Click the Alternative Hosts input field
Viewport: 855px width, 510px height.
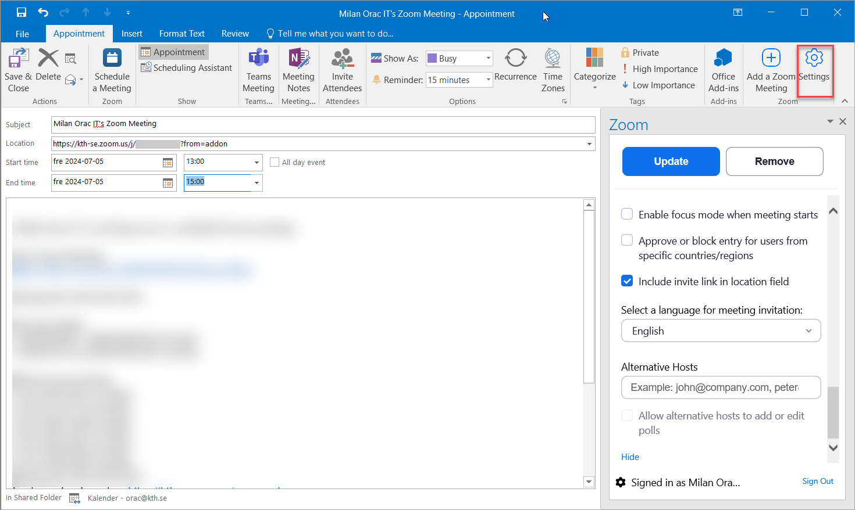tap(721, 387)
